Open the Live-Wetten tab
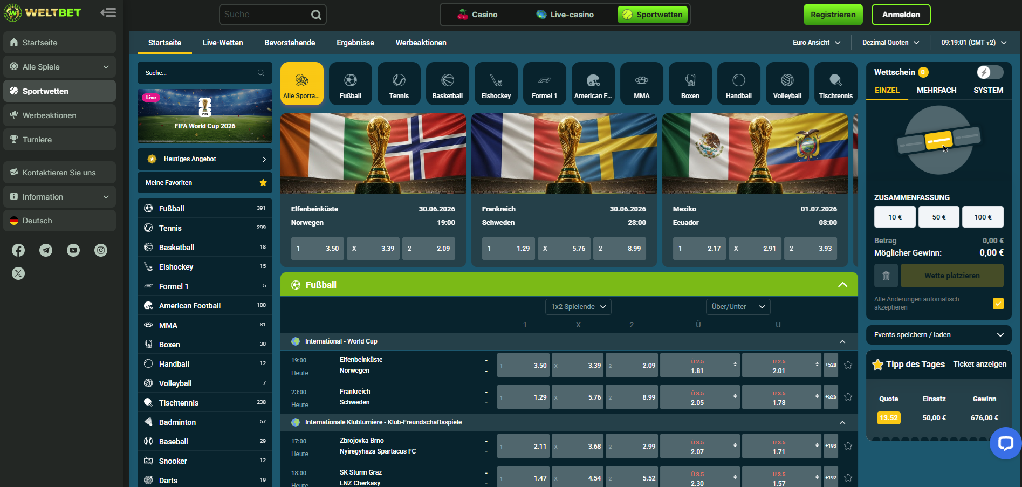Image resolution: width=1022 pixels, height=487 pixels. (223, 43)
